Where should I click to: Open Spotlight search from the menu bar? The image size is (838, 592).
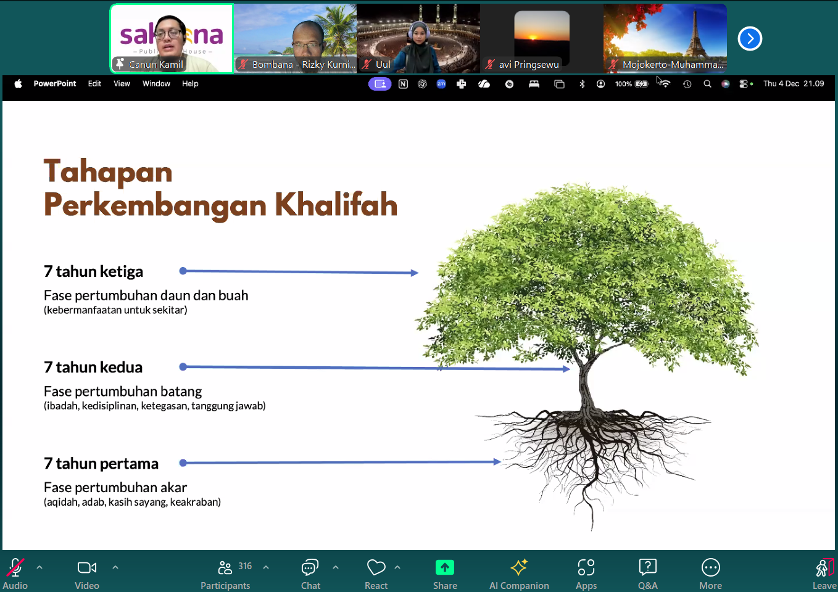pyautogui.click(x=707, y=83)
